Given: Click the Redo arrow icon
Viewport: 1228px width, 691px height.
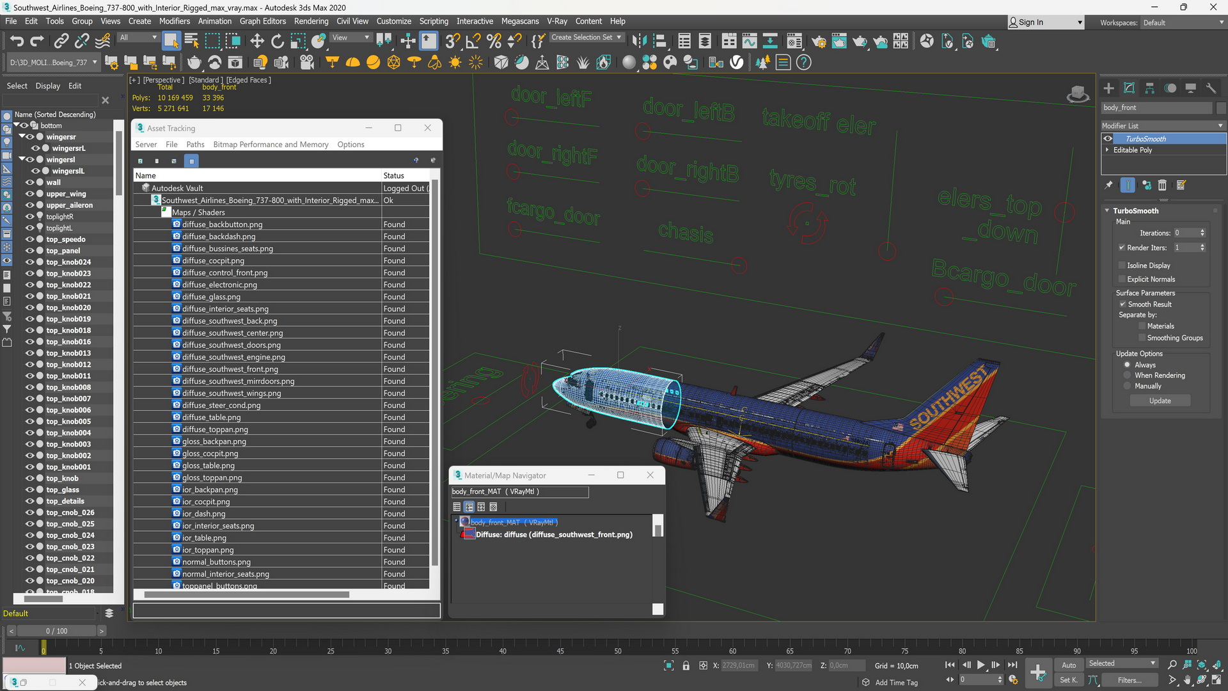Looking at the screenshot, I should click(x=37, y=42).
